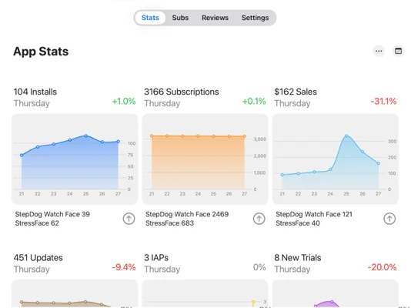Click the peak data point on Installs chart

coord(86,136)
